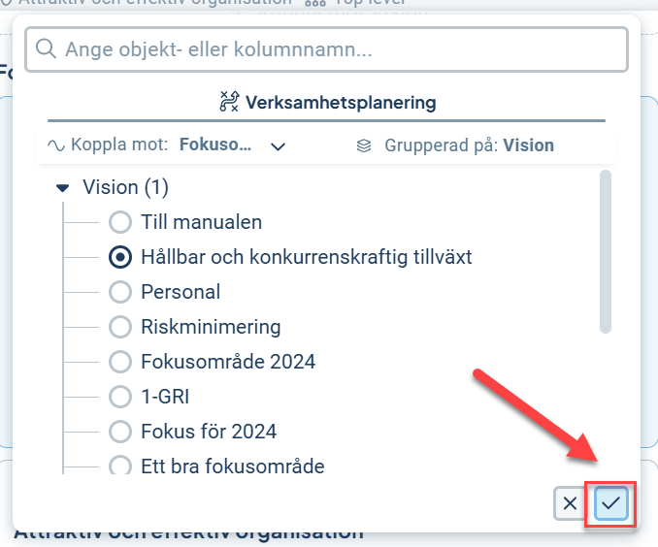
Task: Click the Verksamhetsplanering icon
Action: coord(229,102)
